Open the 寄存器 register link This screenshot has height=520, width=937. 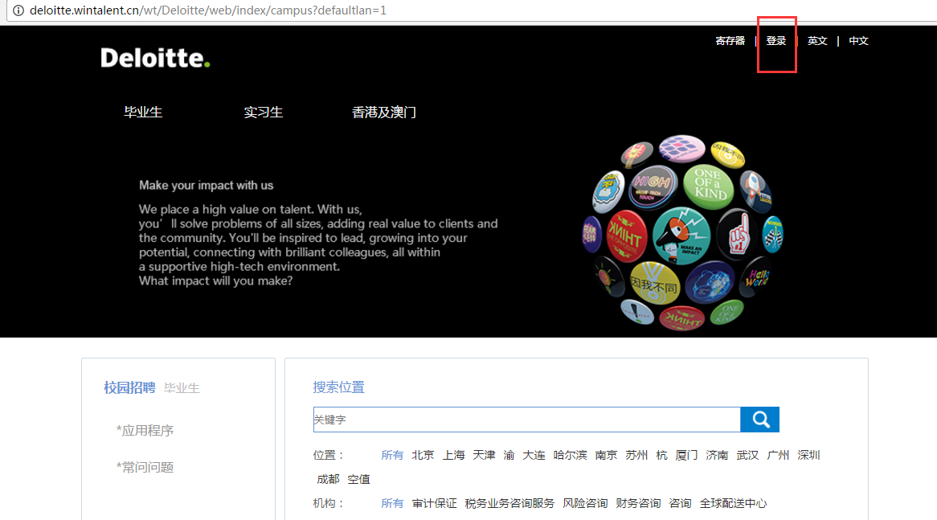[730, 41]
